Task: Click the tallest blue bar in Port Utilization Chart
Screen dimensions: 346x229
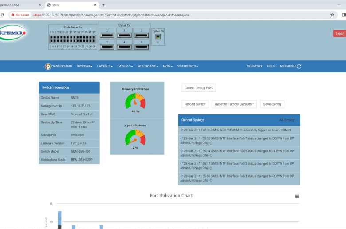Action: coord(59,218)
